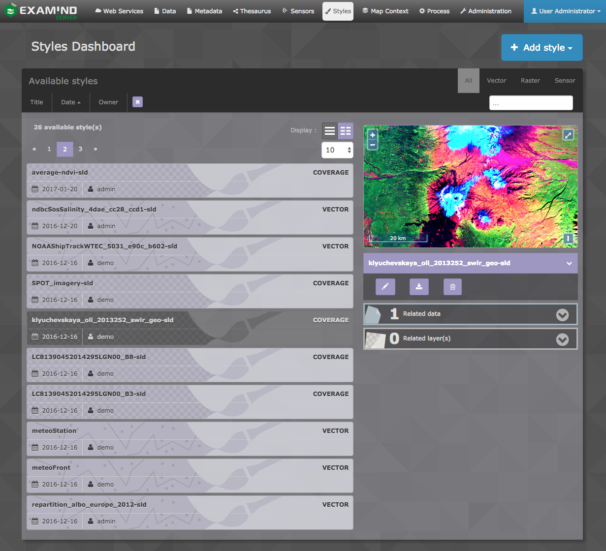Zoom in on the map preview
Viewport: 606px width, 551px height.
click(x=373, y=135)
